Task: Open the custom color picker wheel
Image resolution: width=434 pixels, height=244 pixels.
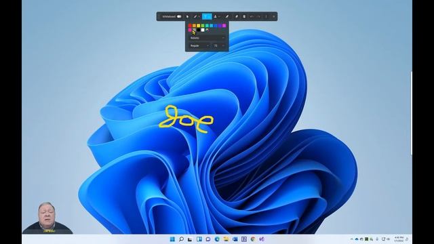Action: point(207,30)
